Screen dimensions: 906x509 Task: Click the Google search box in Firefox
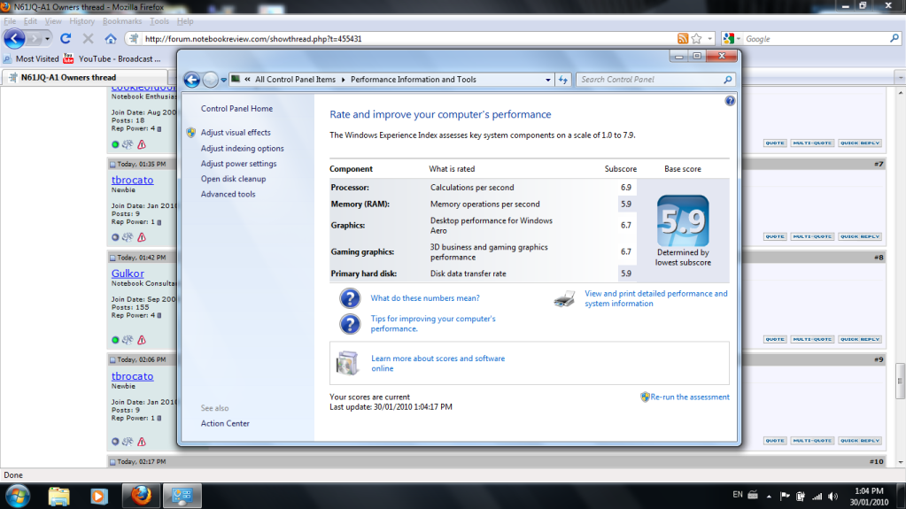(x=815, y=39)
